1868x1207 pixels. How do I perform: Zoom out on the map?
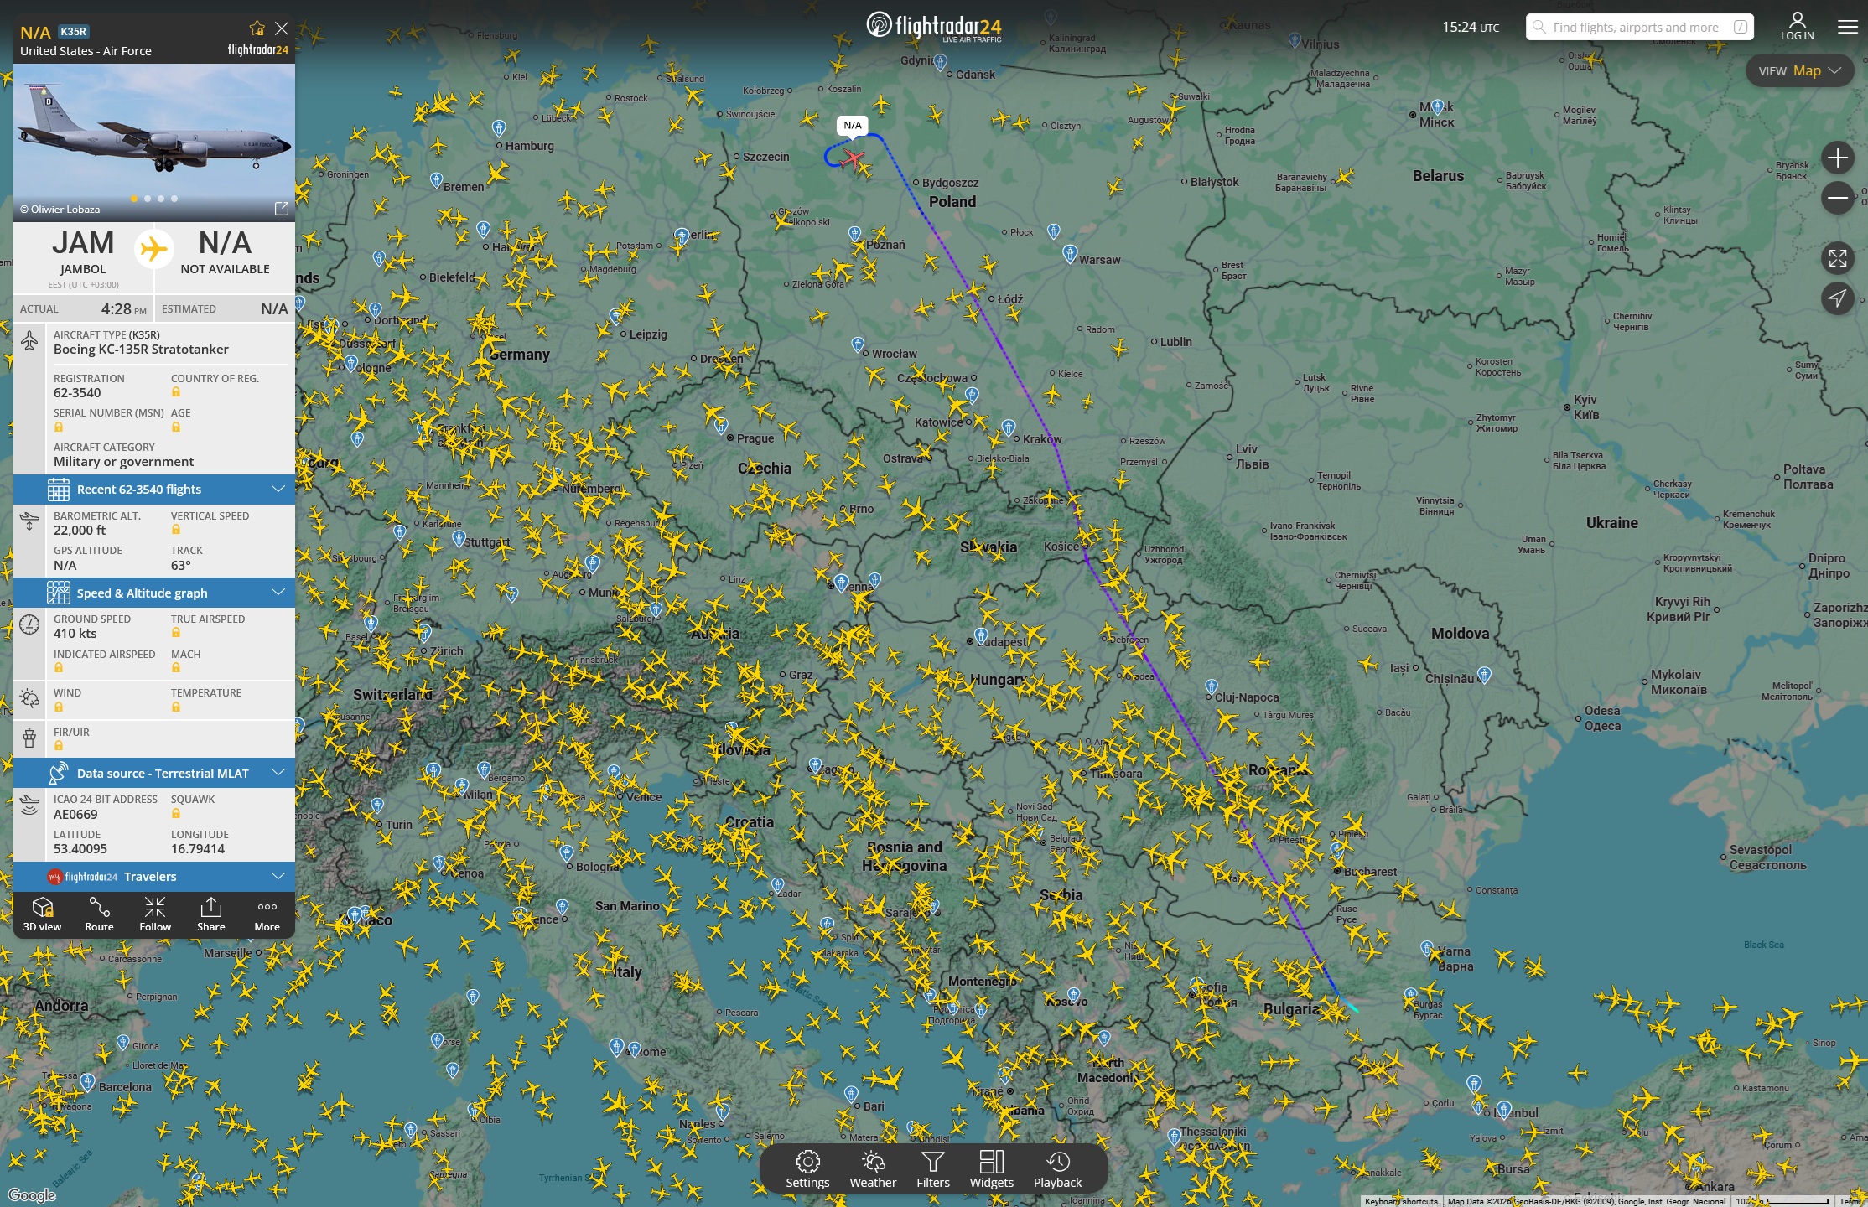coord(1838,198)
